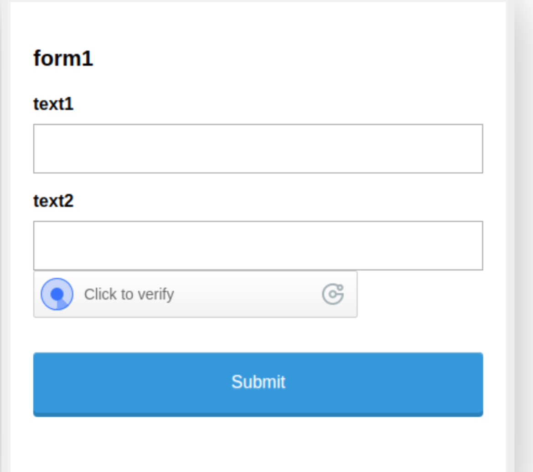Click the box under the text2 label
Image resolution: width=533 pixels, height=472 pixels.
[258, 245]
